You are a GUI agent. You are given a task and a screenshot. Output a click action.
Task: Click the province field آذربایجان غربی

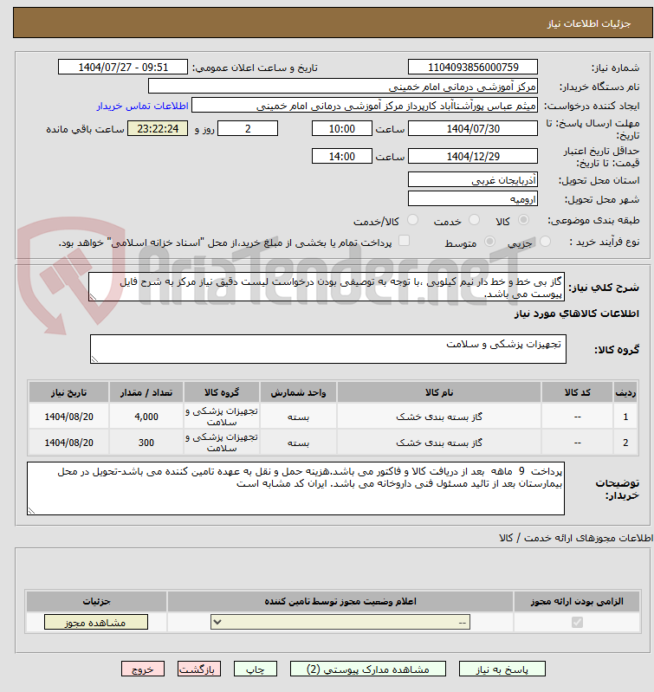tap(473, 179)
